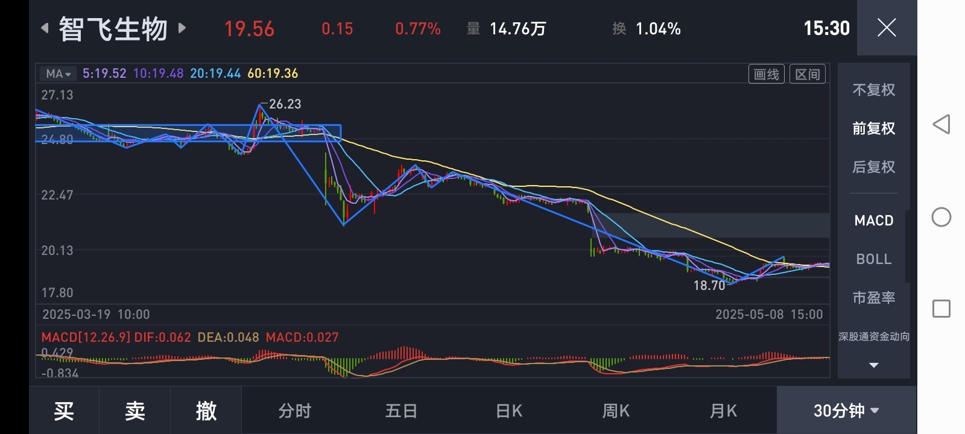Tap the percent change 0.77%

point(418,29)
